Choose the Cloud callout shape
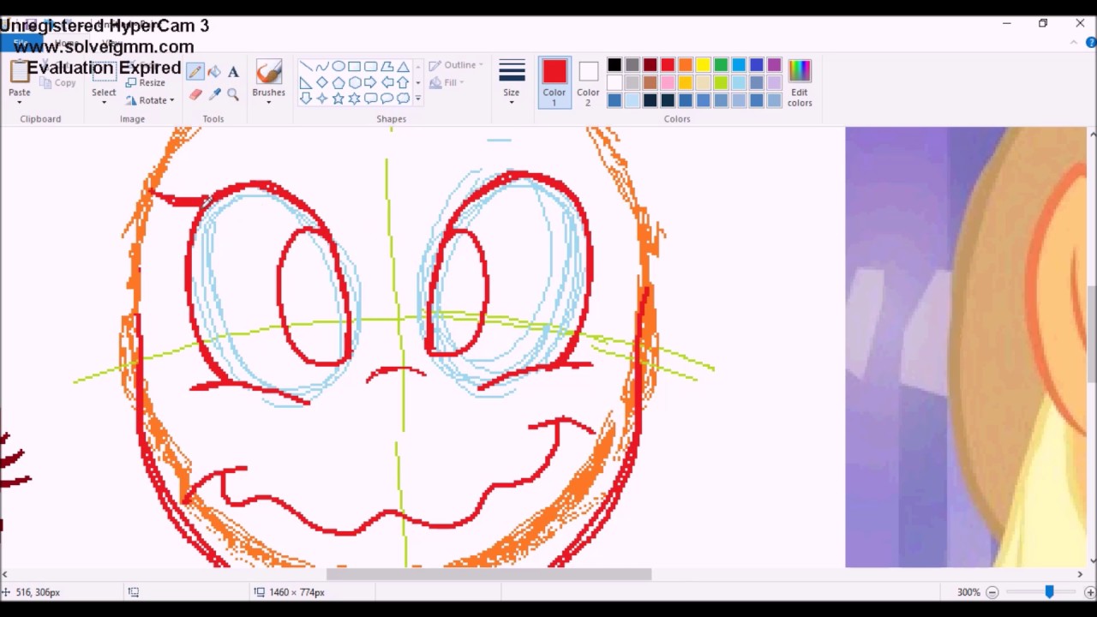 (403, 98)
